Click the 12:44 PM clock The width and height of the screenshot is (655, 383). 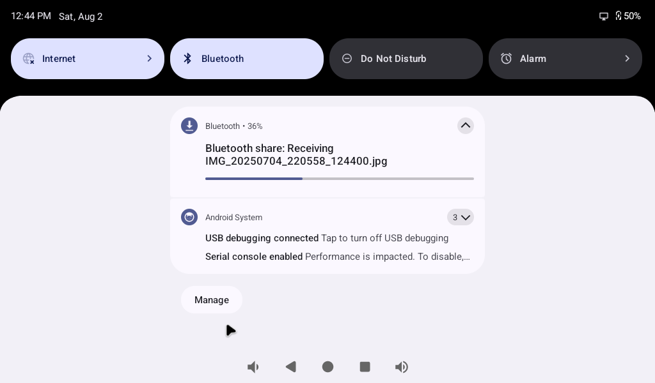point(31,16)
